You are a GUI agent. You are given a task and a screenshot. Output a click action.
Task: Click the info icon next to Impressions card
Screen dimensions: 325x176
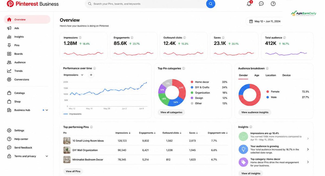click(80, 38)
